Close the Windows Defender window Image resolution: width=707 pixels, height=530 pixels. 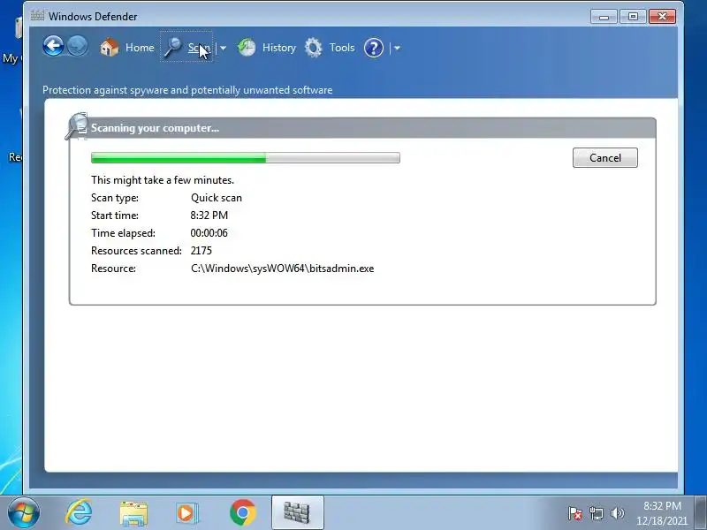coord(662,17)
